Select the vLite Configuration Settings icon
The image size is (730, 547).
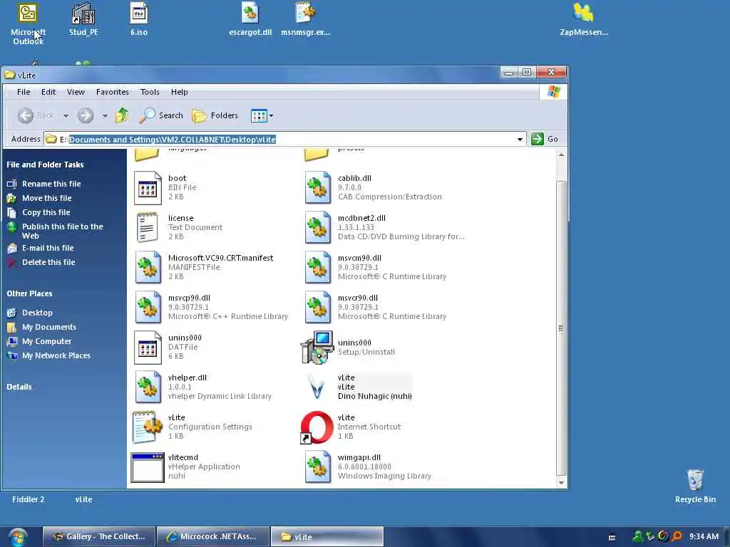click(x=148, y=427)
